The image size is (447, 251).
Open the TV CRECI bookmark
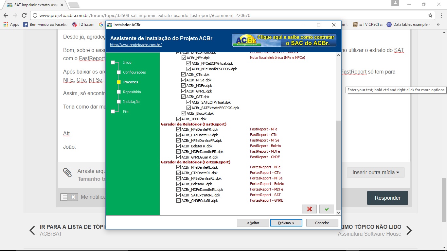[367, 25]
